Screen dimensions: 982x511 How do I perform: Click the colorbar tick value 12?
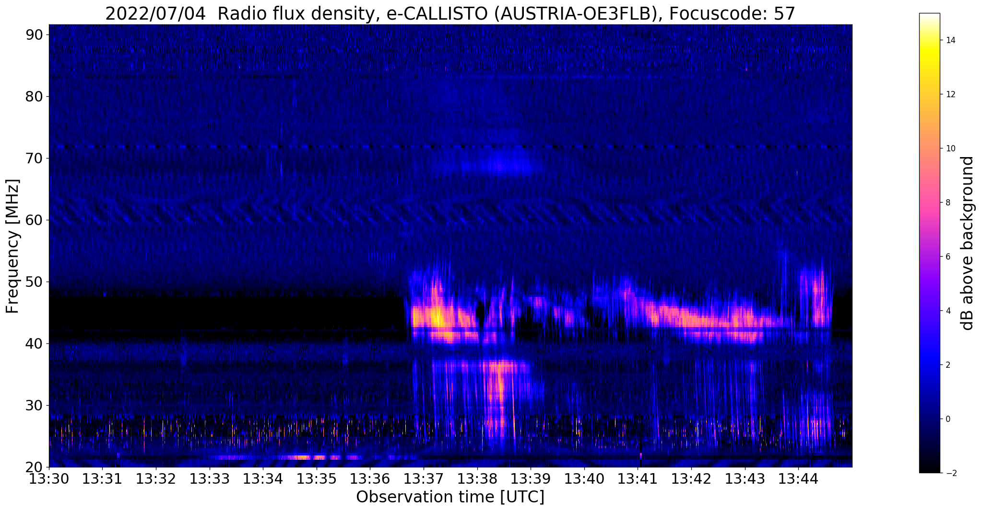pyautogui.click(x=951, y=94)
